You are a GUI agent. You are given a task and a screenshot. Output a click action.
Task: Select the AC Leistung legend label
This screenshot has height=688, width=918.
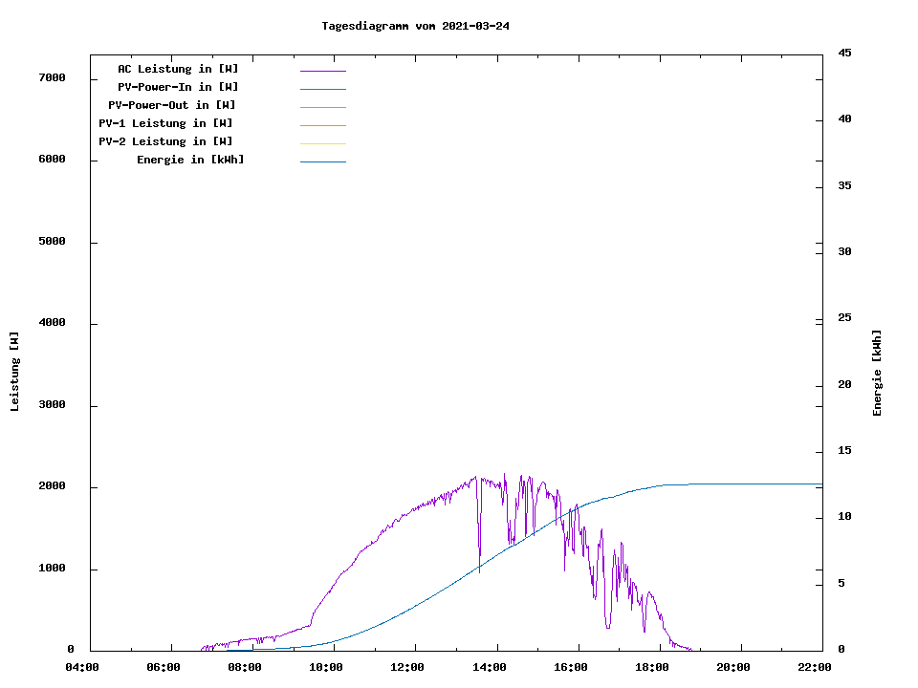(x=178, y=69)
